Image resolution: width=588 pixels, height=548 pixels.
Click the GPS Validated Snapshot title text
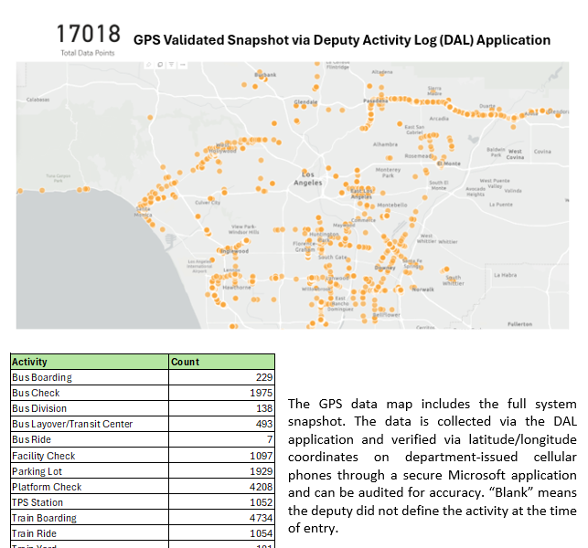pyautogui.click(x=341, y=40)
